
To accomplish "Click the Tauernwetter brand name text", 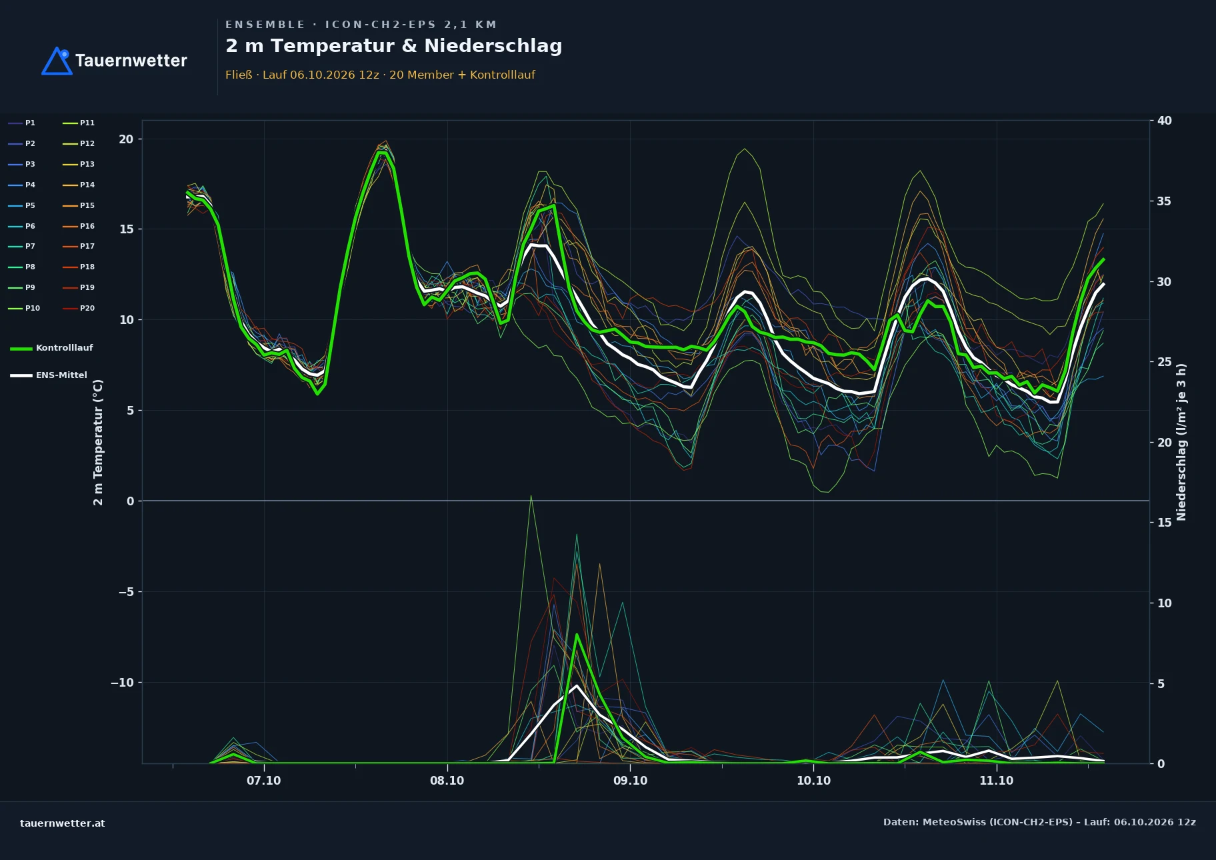I will (131, 61).
